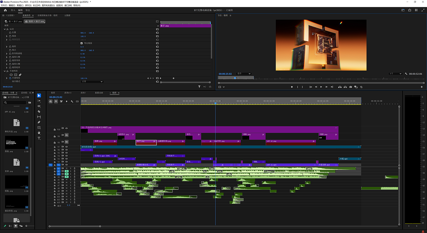Select the Track Select Forward tool

coord(39,101)
